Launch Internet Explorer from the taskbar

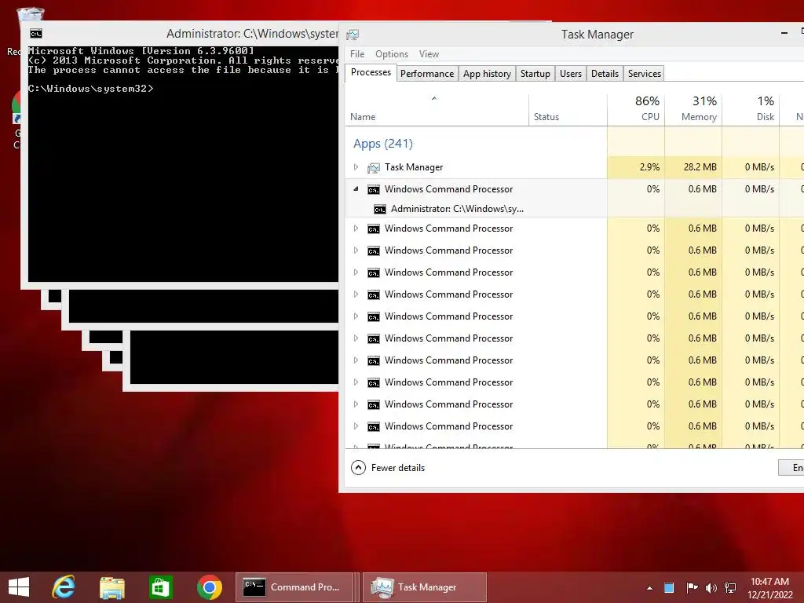point(64,587)
